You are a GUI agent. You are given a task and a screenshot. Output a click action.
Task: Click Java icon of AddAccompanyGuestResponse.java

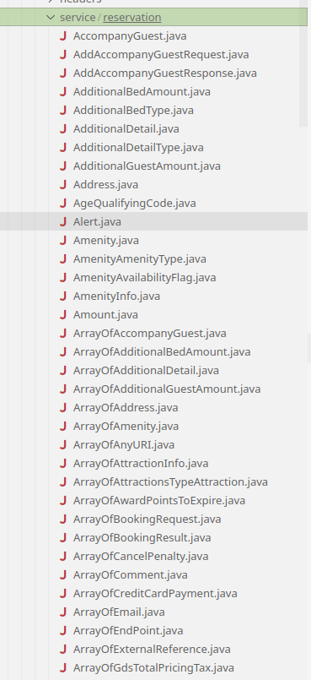[x=63, y=73]
